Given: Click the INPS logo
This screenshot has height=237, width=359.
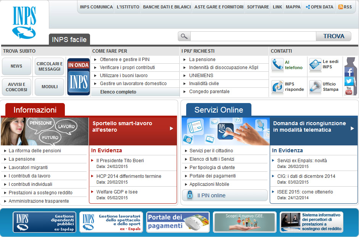Looking at the screenshot, I should 24,23.
